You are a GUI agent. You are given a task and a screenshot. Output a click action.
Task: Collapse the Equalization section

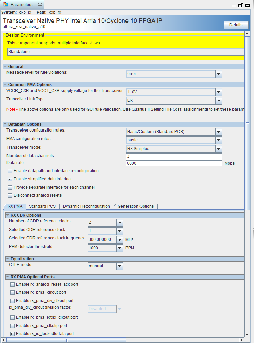tap(8, 259)
